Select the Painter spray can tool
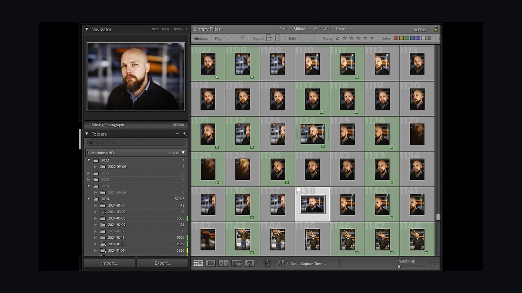 [268, 263]
